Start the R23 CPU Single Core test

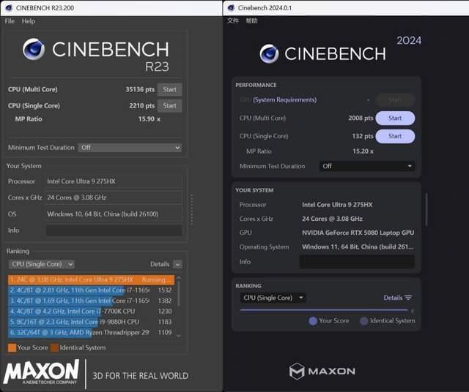[169, 106]
